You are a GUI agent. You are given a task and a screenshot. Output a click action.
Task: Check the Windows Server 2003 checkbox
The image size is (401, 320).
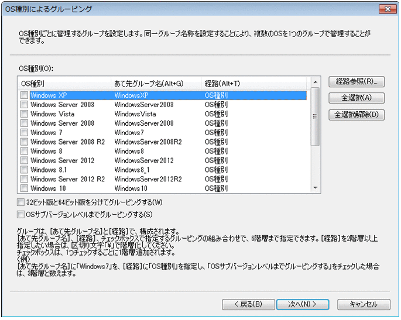[x=25, y=105]
